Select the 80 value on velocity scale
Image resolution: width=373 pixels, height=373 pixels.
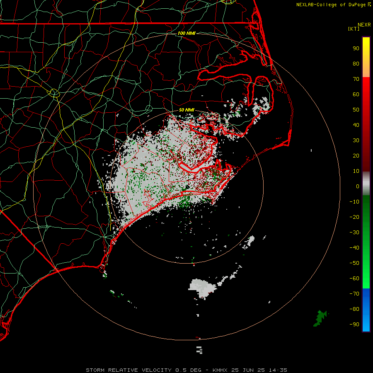[x=356, y=63]
